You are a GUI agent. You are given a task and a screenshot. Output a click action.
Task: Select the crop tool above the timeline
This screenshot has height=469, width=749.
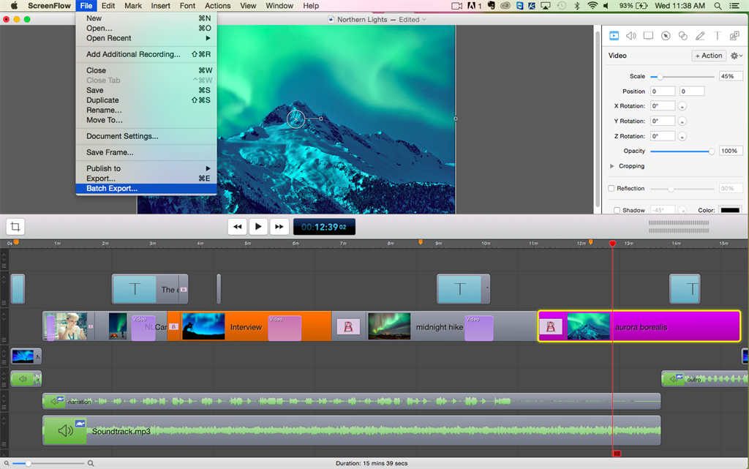pos(15,227)
